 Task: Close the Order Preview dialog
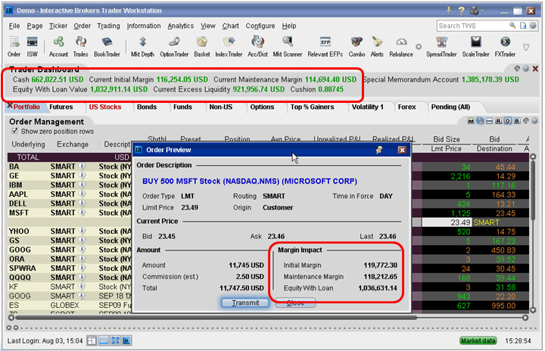[x=402, y=150]
